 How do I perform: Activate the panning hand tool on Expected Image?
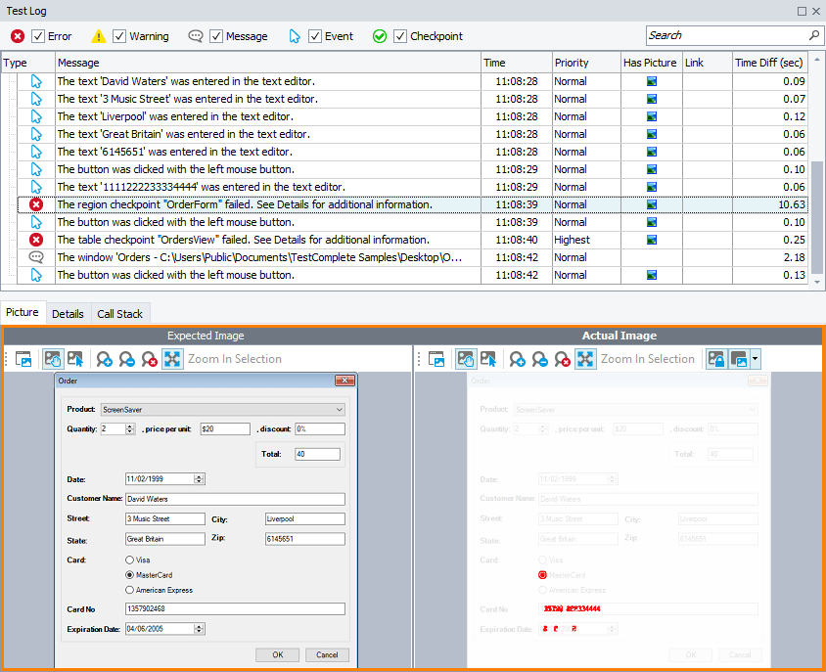tap(52, 359)
